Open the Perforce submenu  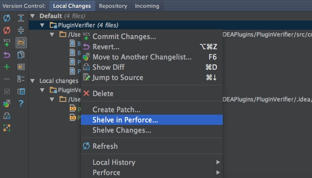pyautogui.click(x=152, y=173)
